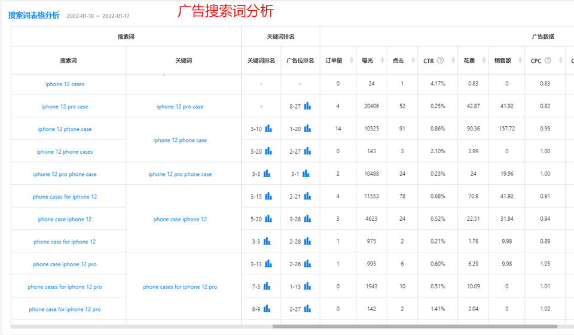Open ad position chart 3-1 for iphone 12 pro phone case
Viewport: 574px width, 335px height.
pyautogui.click(x=306, y=173)
